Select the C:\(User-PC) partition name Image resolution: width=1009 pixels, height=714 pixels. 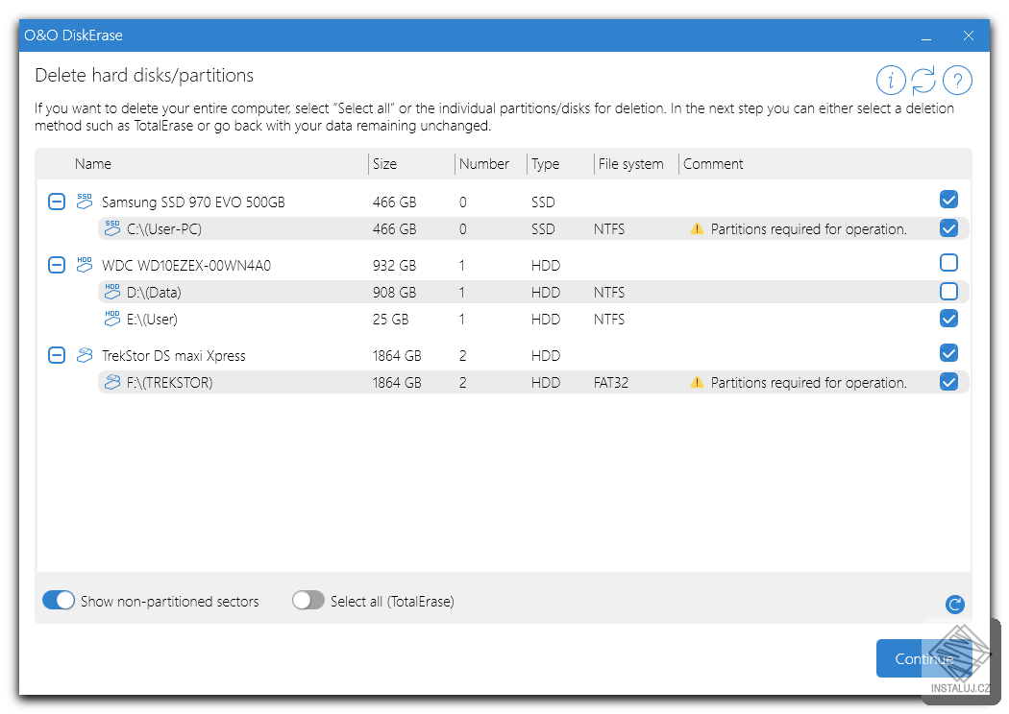(x=164, y=228)
